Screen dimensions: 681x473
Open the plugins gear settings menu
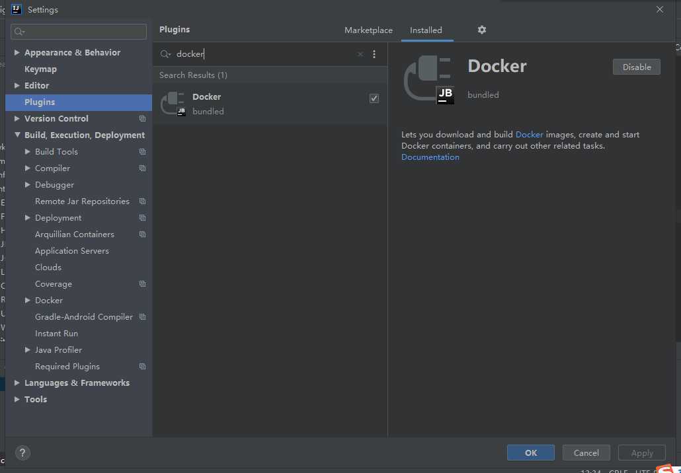[481, 30]
